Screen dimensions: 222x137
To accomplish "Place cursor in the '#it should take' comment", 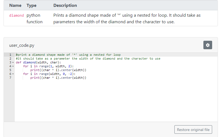I will click(x=88, y=59).
